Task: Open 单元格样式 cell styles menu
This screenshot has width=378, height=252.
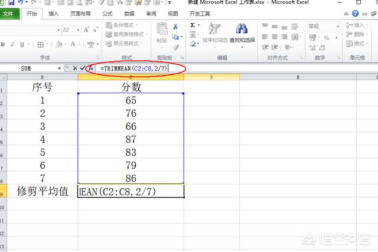Action: point(124,44)
